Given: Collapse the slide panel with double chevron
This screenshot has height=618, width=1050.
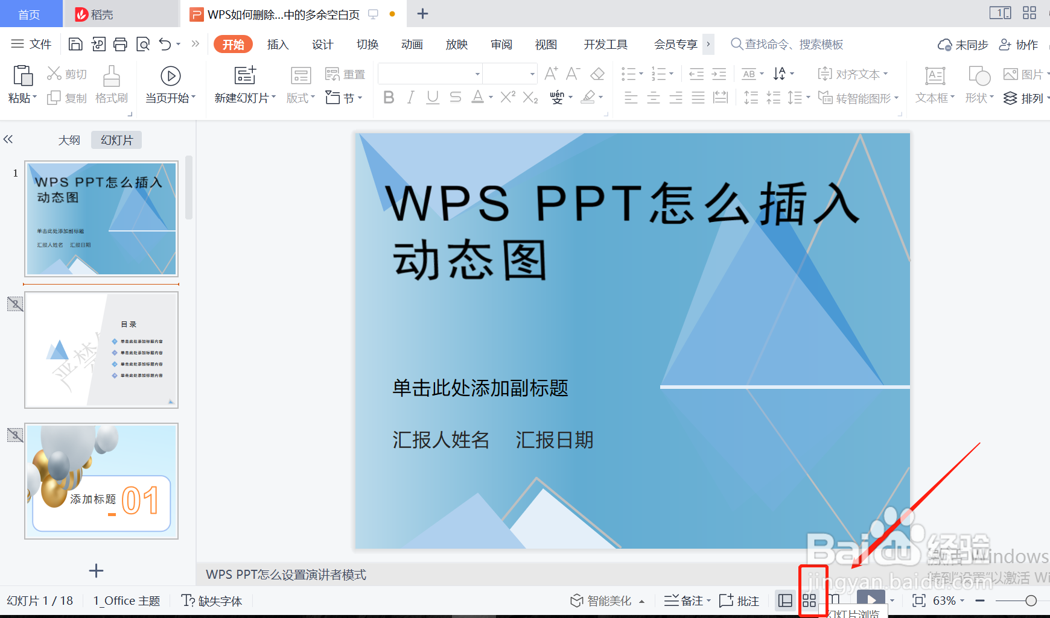Looking at the screenshot, I should [x=8, y=139].
